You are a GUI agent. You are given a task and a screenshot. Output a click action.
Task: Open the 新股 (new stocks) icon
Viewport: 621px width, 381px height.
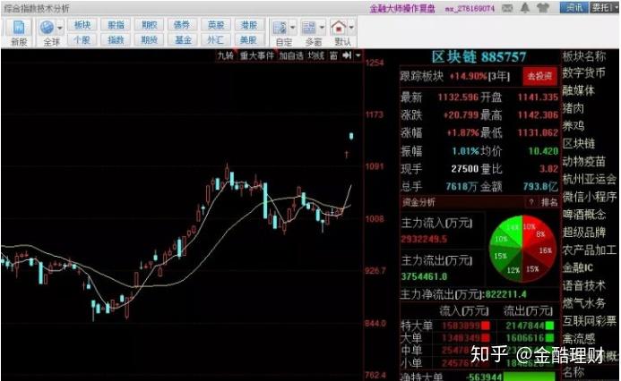click(x=19, y=27)
